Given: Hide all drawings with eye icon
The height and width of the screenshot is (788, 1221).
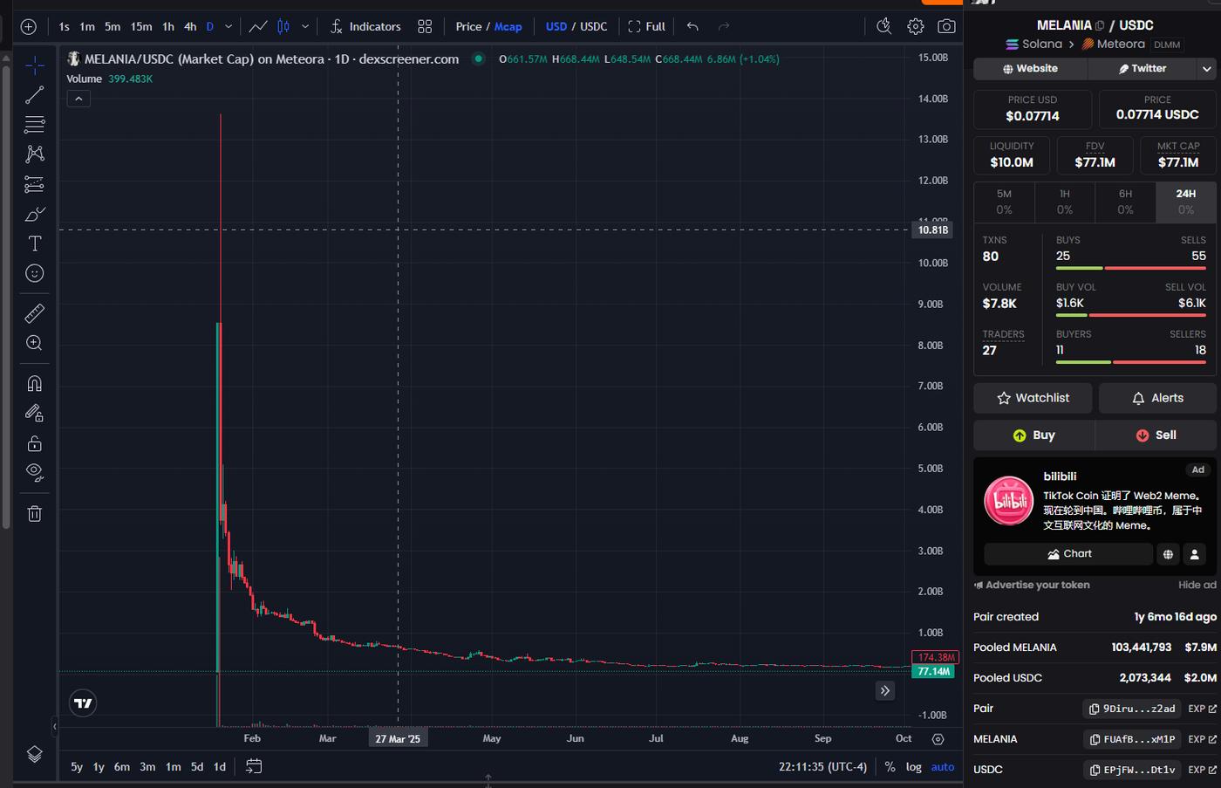Looking at the screenshot, I should point(34,472).
